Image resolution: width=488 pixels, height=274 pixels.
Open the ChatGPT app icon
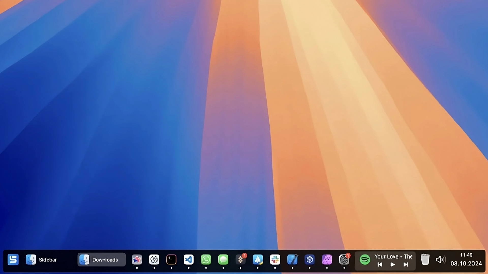154,260
